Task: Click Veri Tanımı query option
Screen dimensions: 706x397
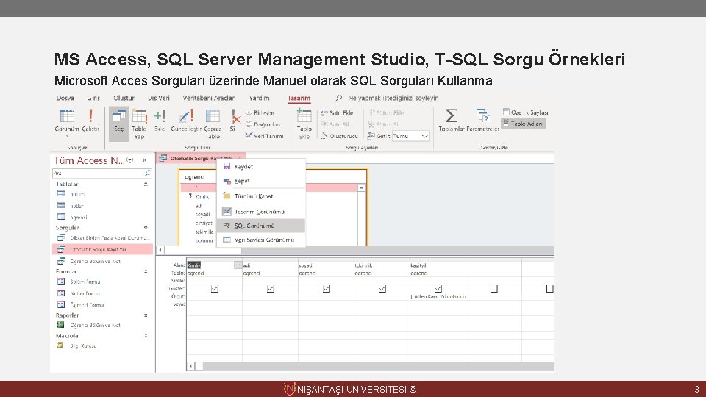Action: (264, 136)
